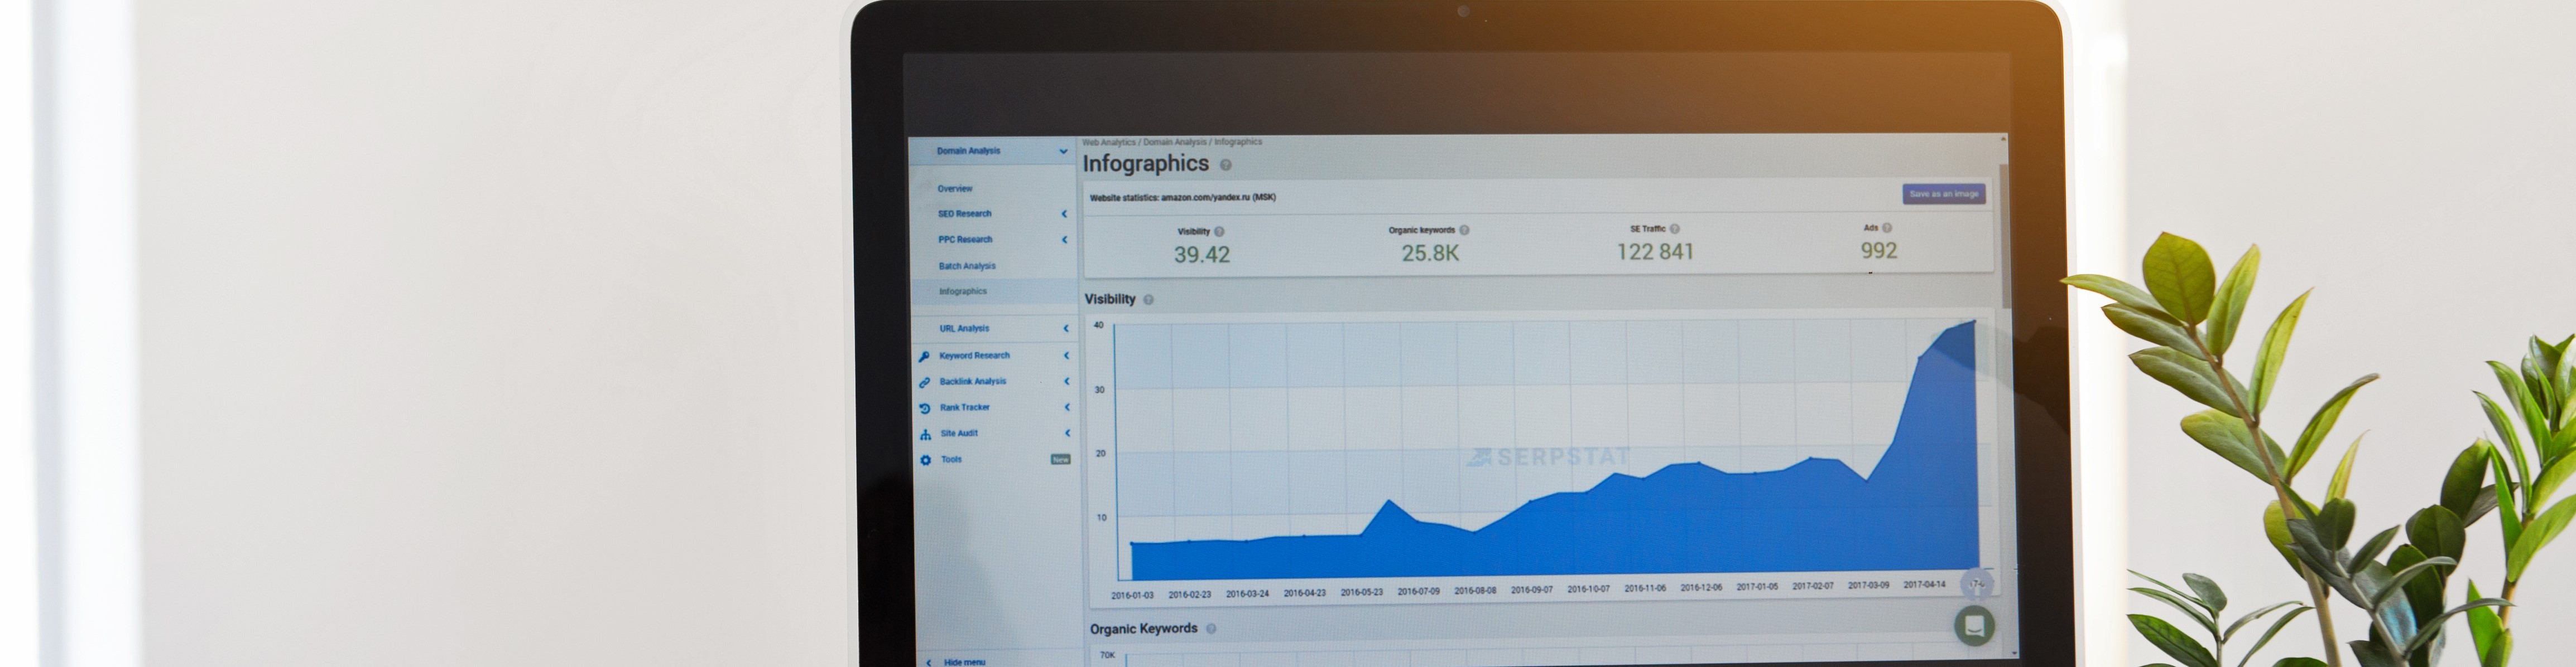Viewport: 2576px width, 667px height.
Task: Click the Infographics page heading
Action: coord(1146,164)
